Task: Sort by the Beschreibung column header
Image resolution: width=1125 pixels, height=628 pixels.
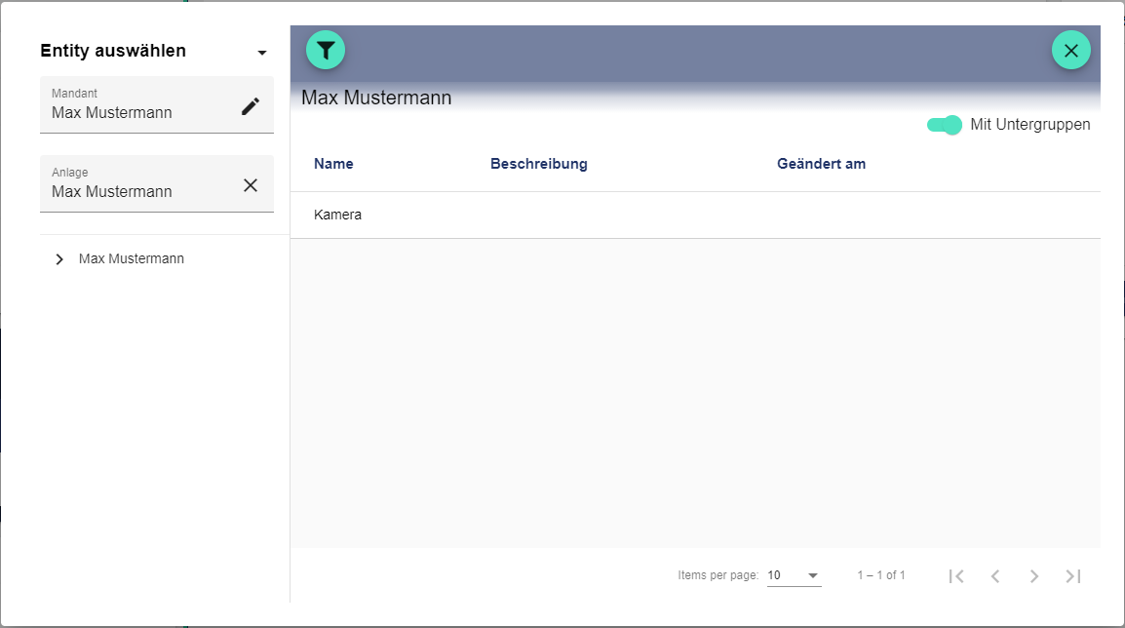Action: click(x=538, y=164)
